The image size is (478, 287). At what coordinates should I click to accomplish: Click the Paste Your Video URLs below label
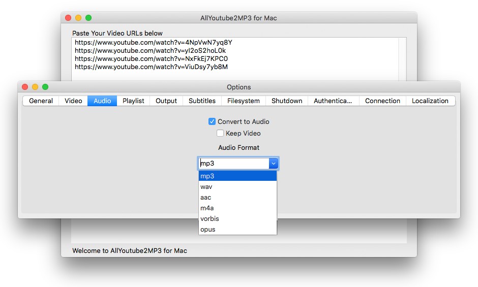[117, 33]
